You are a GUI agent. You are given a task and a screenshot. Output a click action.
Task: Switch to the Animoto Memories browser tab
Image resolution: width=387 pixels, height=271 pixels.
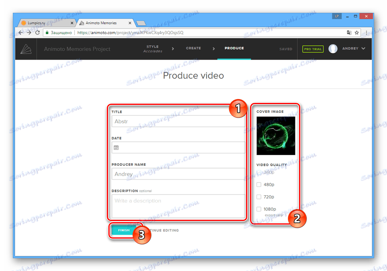106,23
